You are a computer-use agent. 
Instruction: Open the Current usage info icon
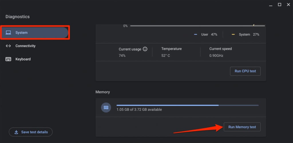click(145, 49)
